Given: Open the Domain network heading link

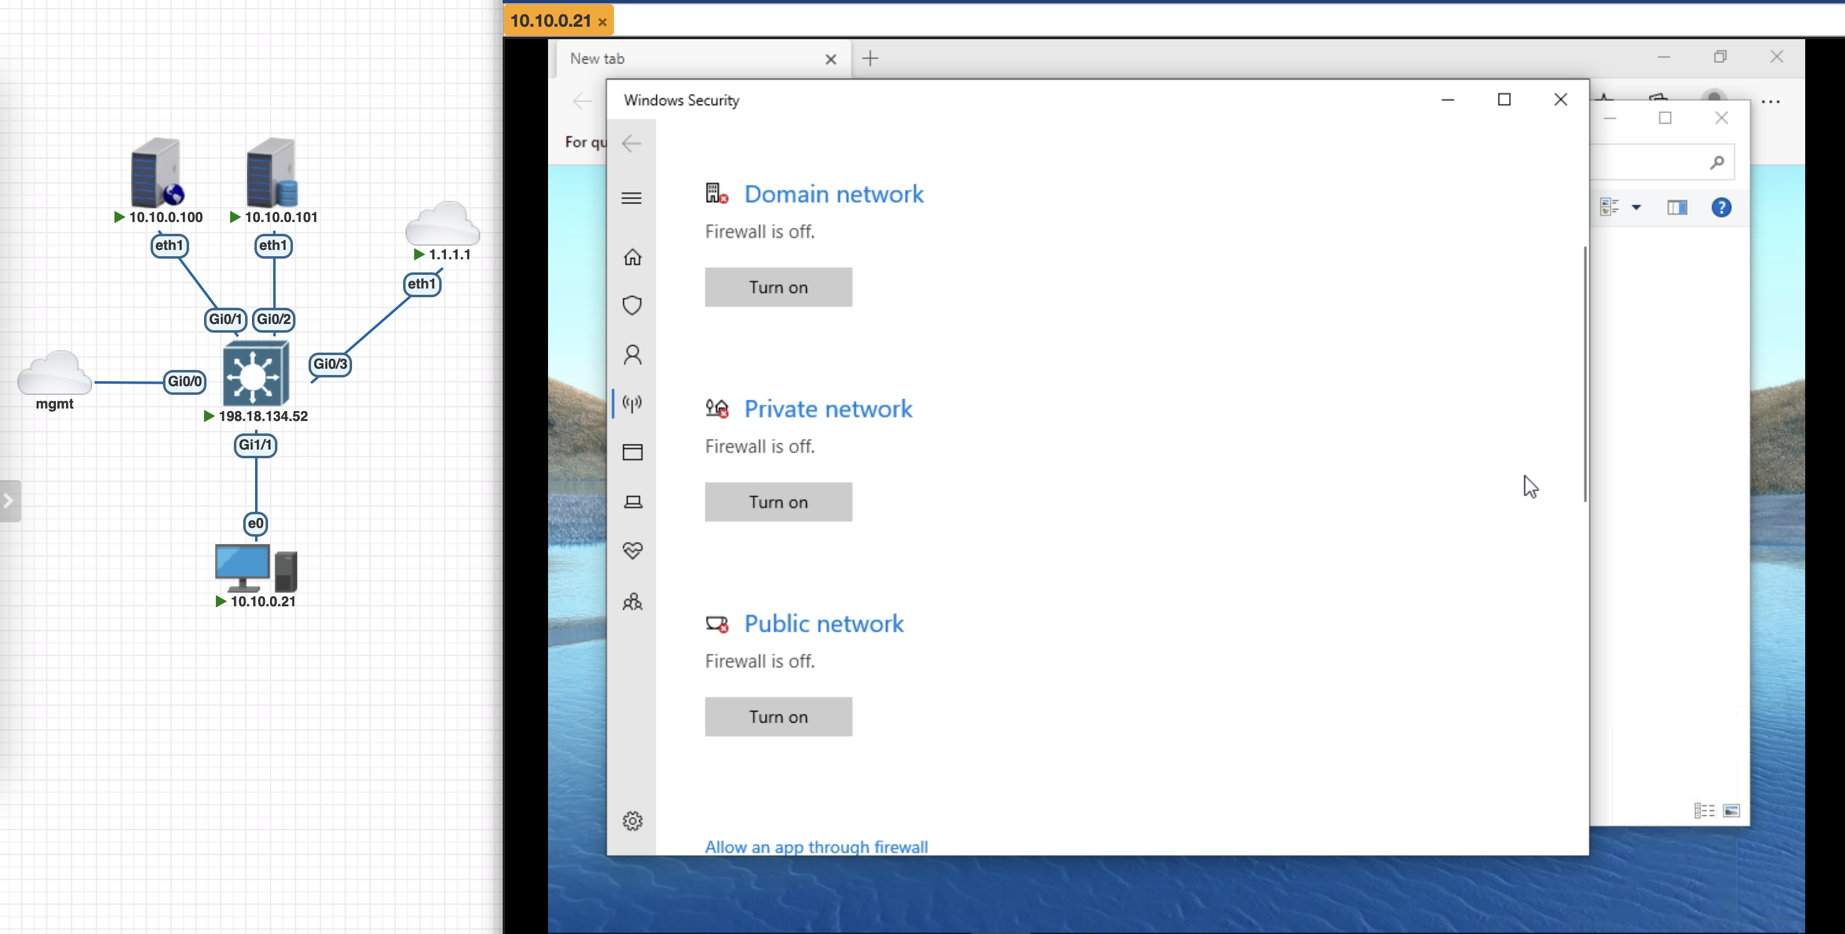Looking at the screenshot, I should [x=833, y=194].
